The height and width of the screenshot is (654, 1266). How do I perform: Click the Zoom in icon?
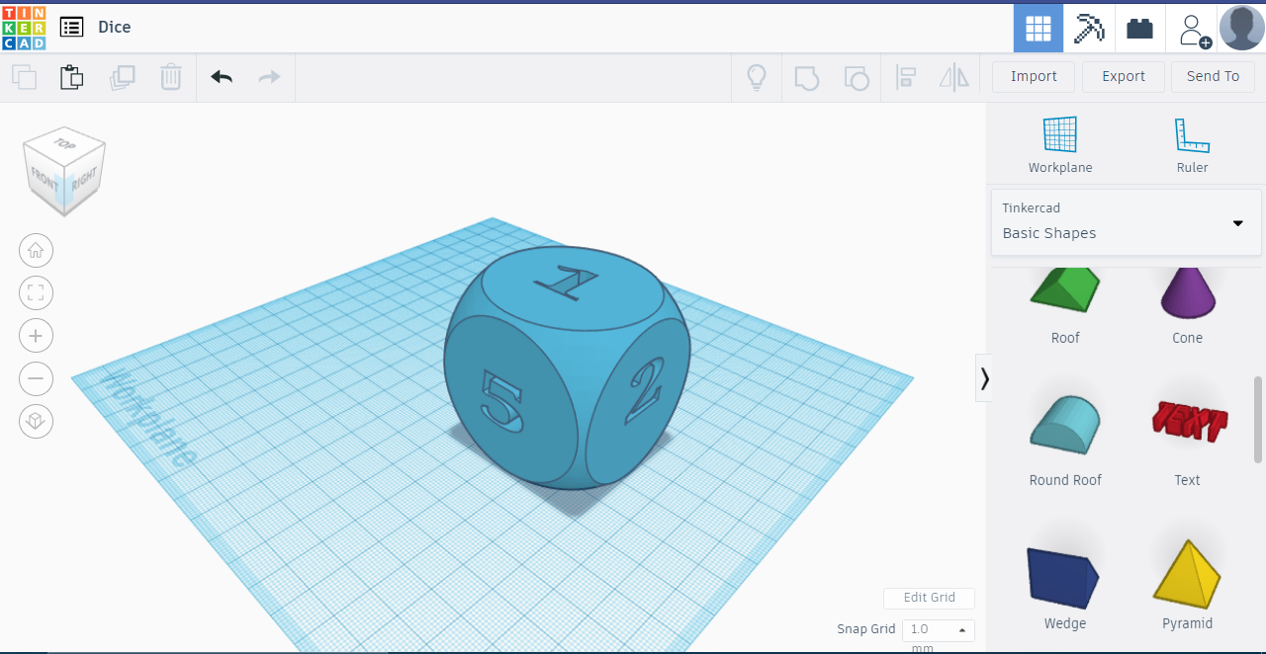[x=36, y=335]
